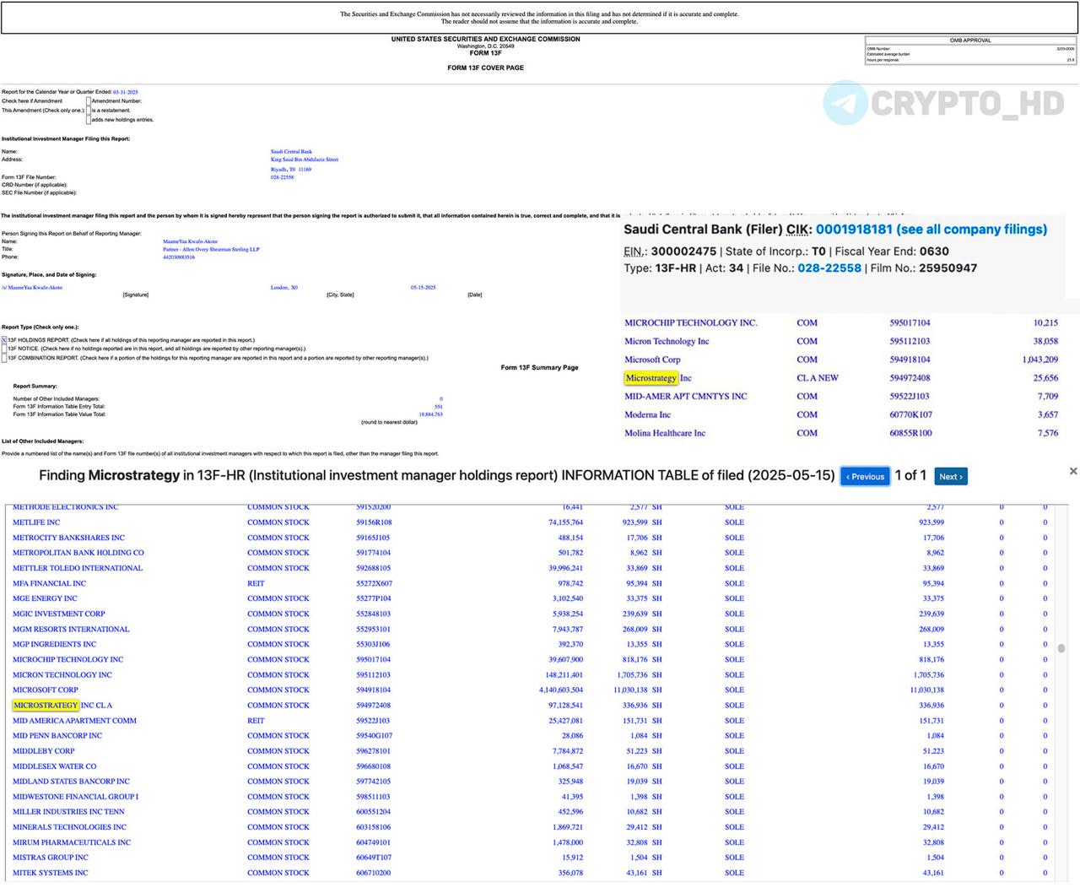The width and height of the screenshot is (1080, 893).
Task: Click Moderna Inc in upper table
Action: point(648,415)
